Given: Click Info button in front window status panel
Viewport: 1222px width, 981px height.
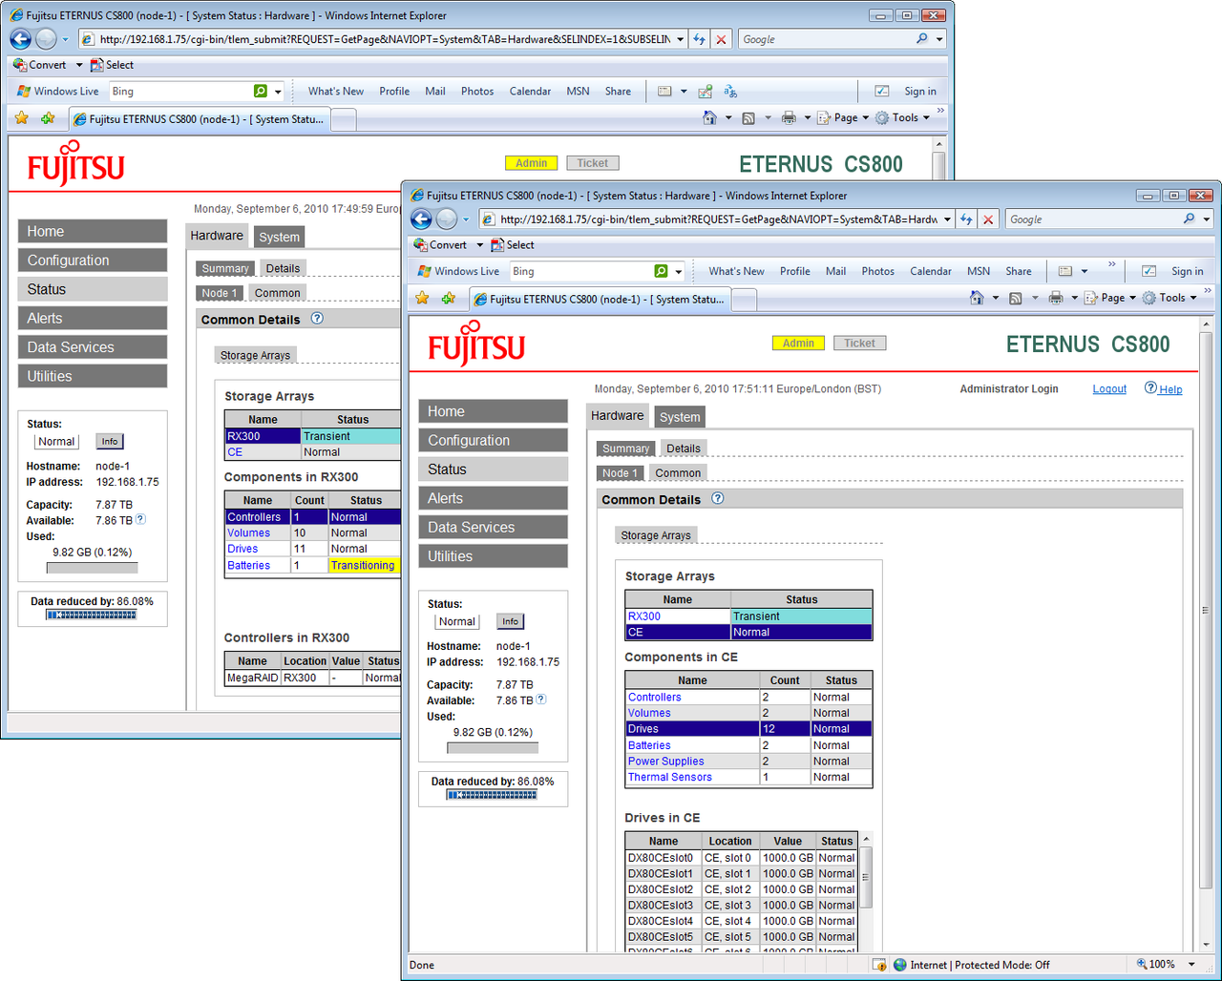Looking at the screenshot, I should pyautogui.click(x=511, y=621).
